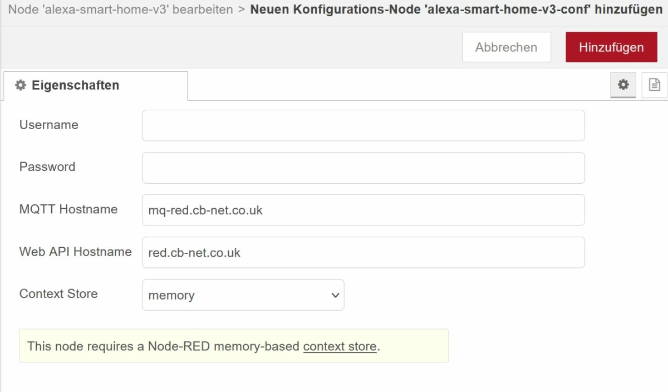The width and height of the screenshot is (668, 392).
Task: Open the Context Store dropdown
Action: click(243, 295)
